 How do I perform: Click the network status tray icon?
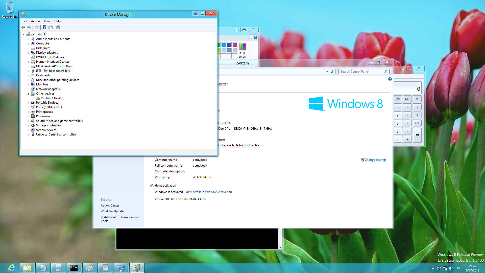point(445,268)
